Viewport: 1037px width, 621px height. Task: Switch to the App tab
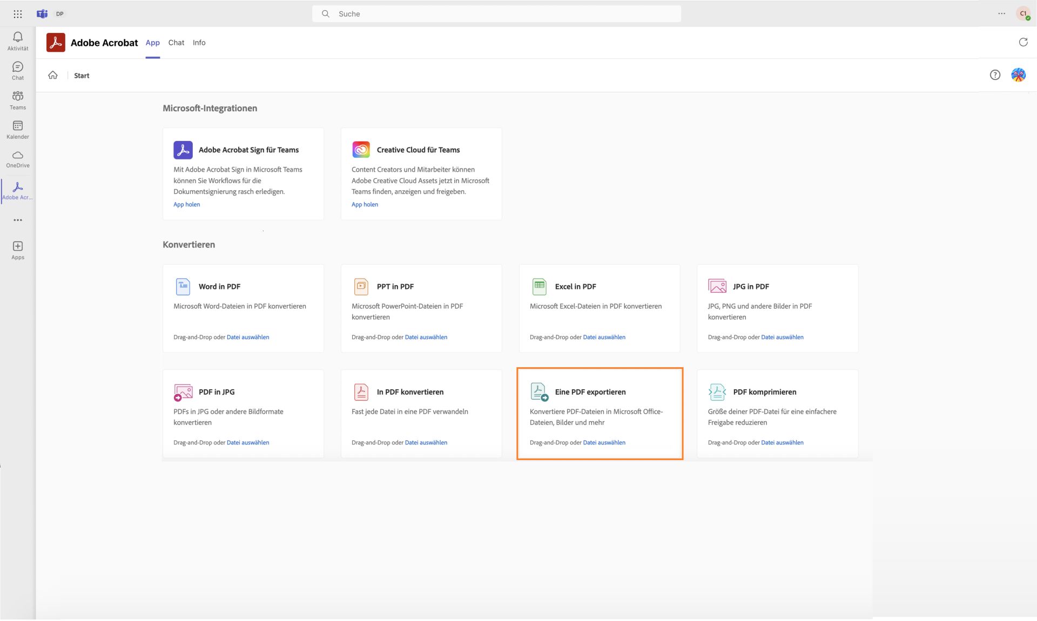(153, 43)
